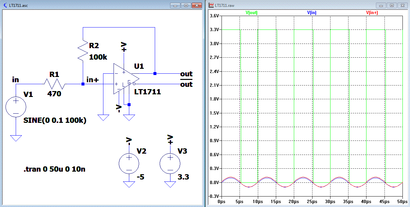
Task: Click the R1 reference designator label
Action: (54, 74)
